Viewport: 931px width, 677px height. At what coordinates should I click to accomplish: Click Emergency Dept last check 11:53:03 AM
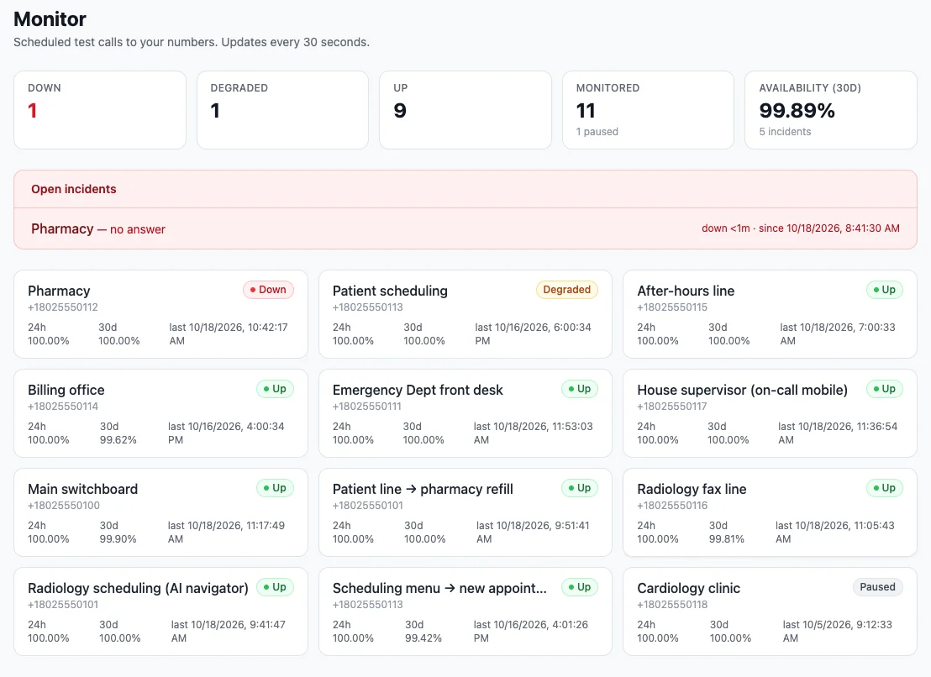[534, 433]
